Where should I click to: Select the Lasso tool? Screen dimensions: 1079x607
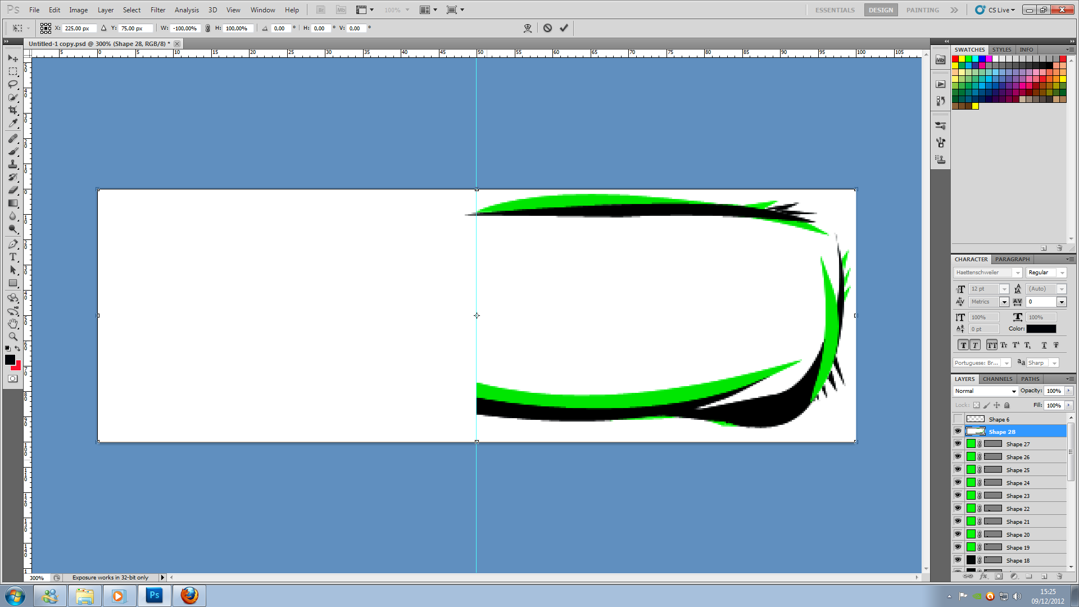coord(13,84)
